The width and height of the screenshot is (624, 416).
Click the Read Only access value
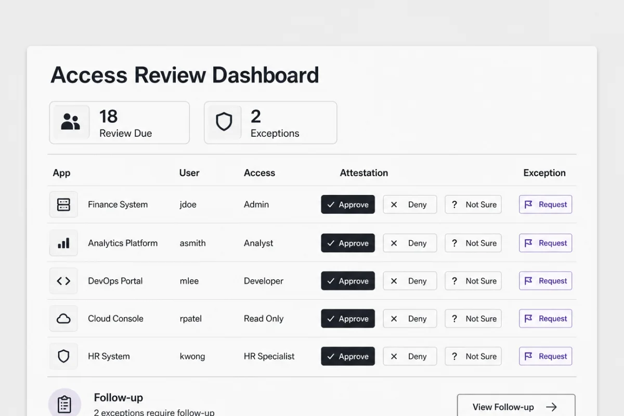tap(264, 319)
